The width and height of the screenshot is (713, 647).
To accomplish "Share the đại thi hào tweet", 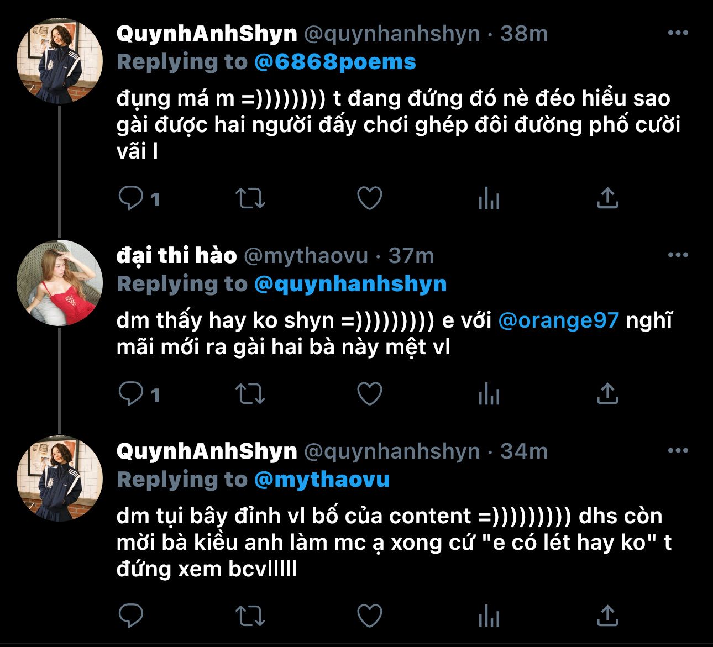I will coord(607,394).
